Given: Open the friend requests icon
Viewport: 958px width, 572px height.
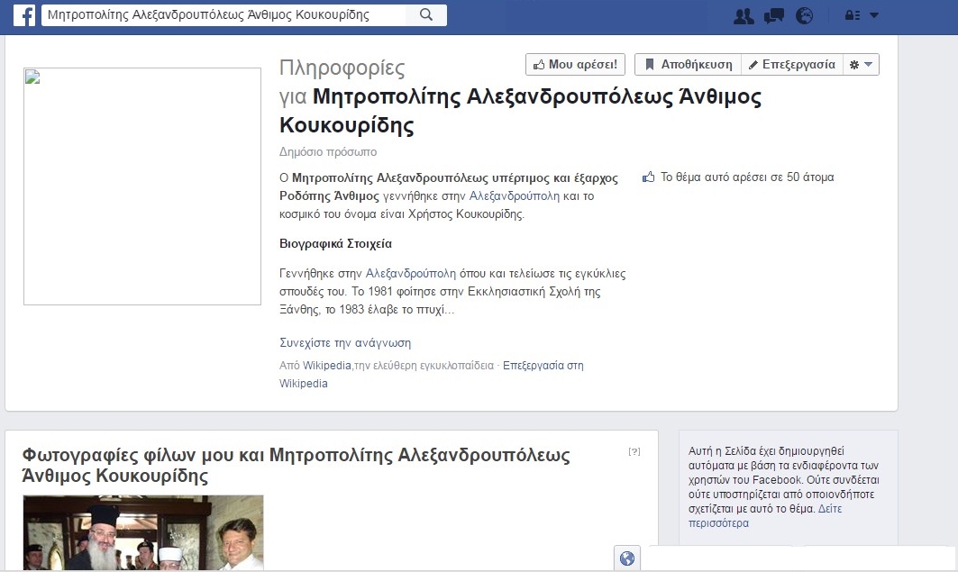Looking at the screenshot, I should [x=744, y=15].
